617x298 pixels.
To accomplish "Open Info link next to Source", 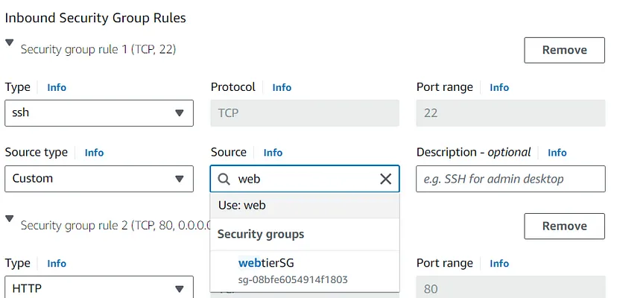I will click(x=273, y=152).
